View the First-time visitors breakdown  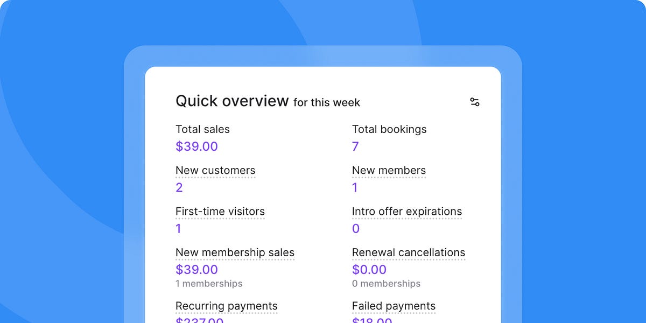tap(220, 212)
